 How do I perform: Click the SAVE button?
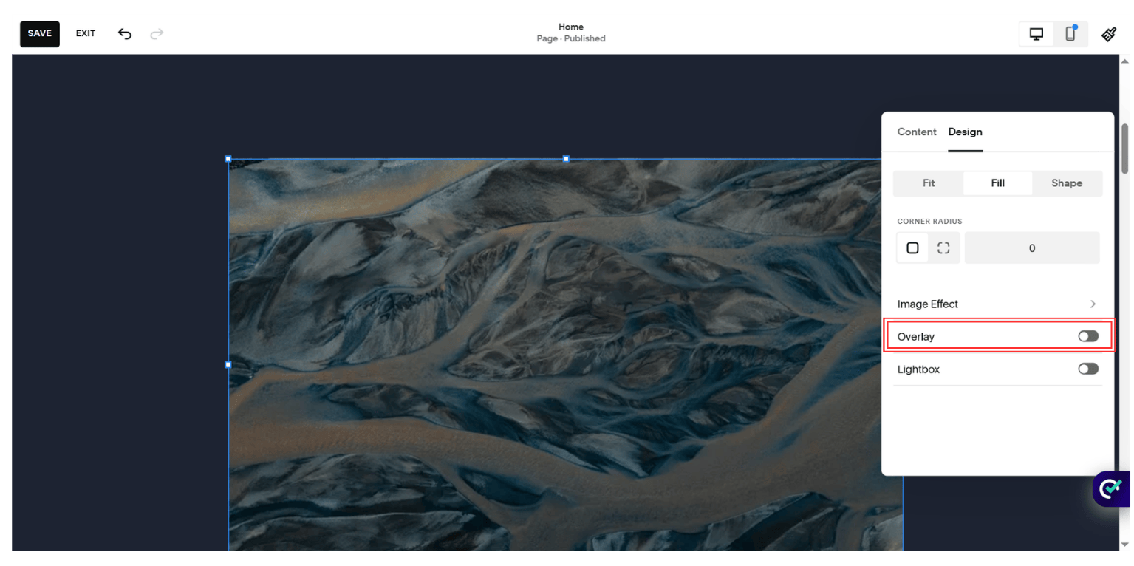coord(40,34)
